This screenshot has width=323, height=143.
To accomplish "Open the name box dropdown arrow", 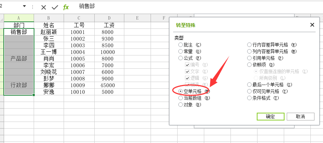I will coord(24,6).
